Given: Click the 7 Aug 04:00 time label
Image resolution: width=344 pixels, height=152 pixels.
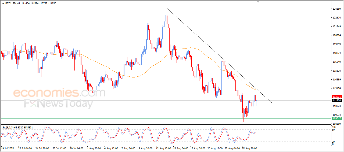Looking at the screenshot, I should click(x=128, y=148).
